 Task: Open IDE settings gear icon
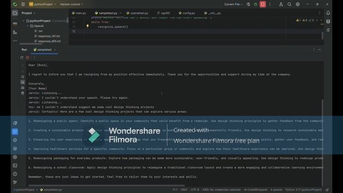(298, 4)
